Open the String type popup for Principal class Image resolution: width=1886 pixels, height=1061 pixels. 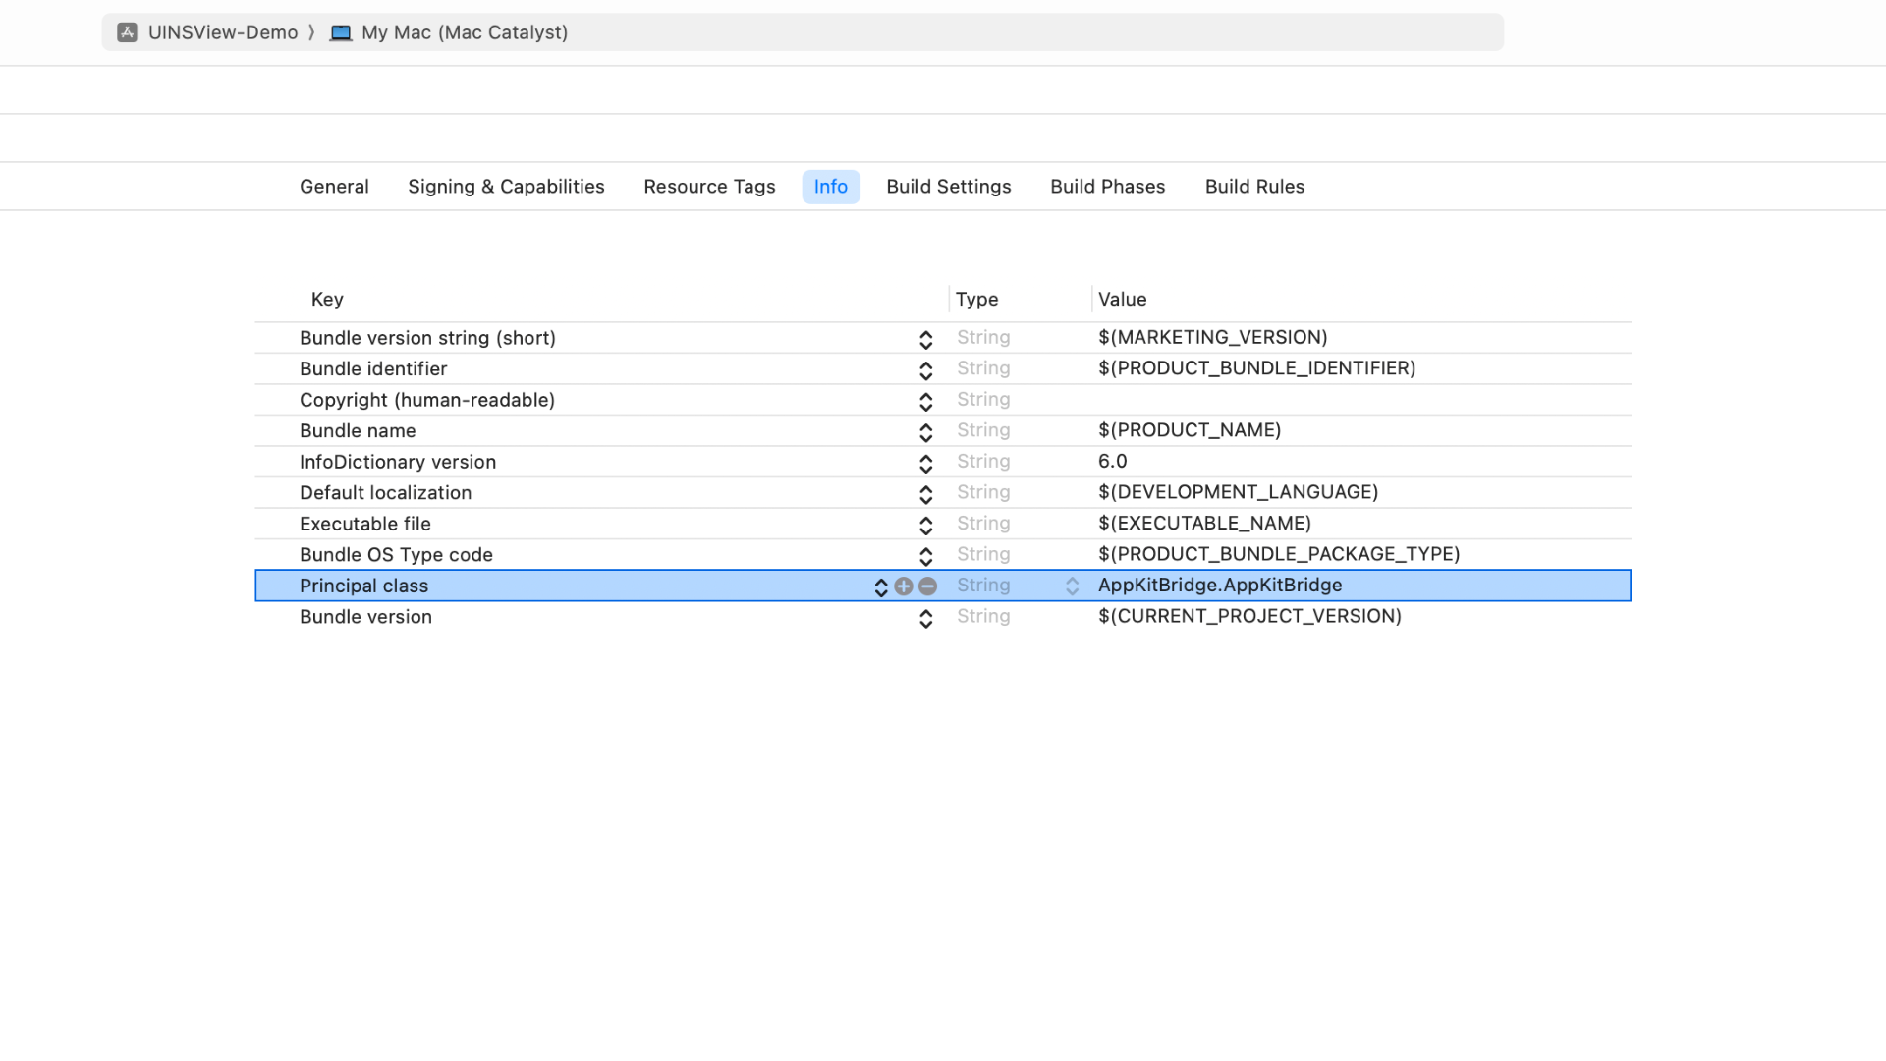click(x=1072, y=586)
